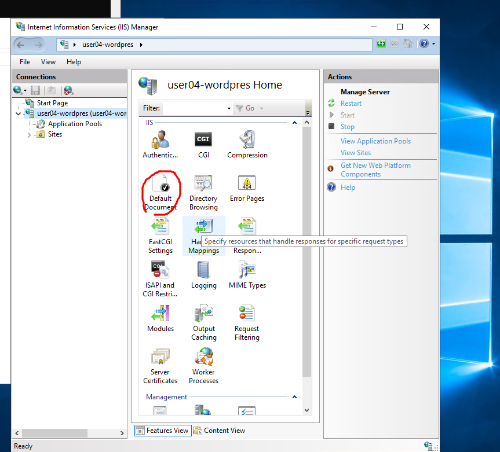Click the refresh page toolbar icon
This screenshot has width=500, height=452.
381,43
